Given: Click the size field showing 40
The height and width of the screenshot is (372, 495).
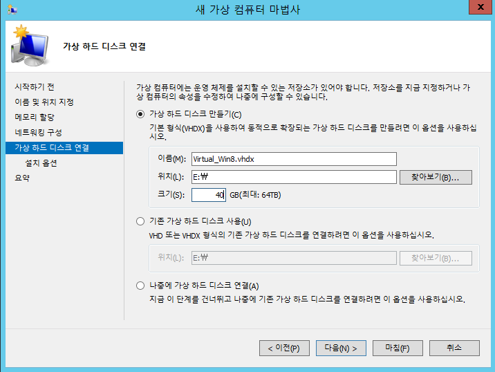Looking at the screenshot, I should [209, 195].
